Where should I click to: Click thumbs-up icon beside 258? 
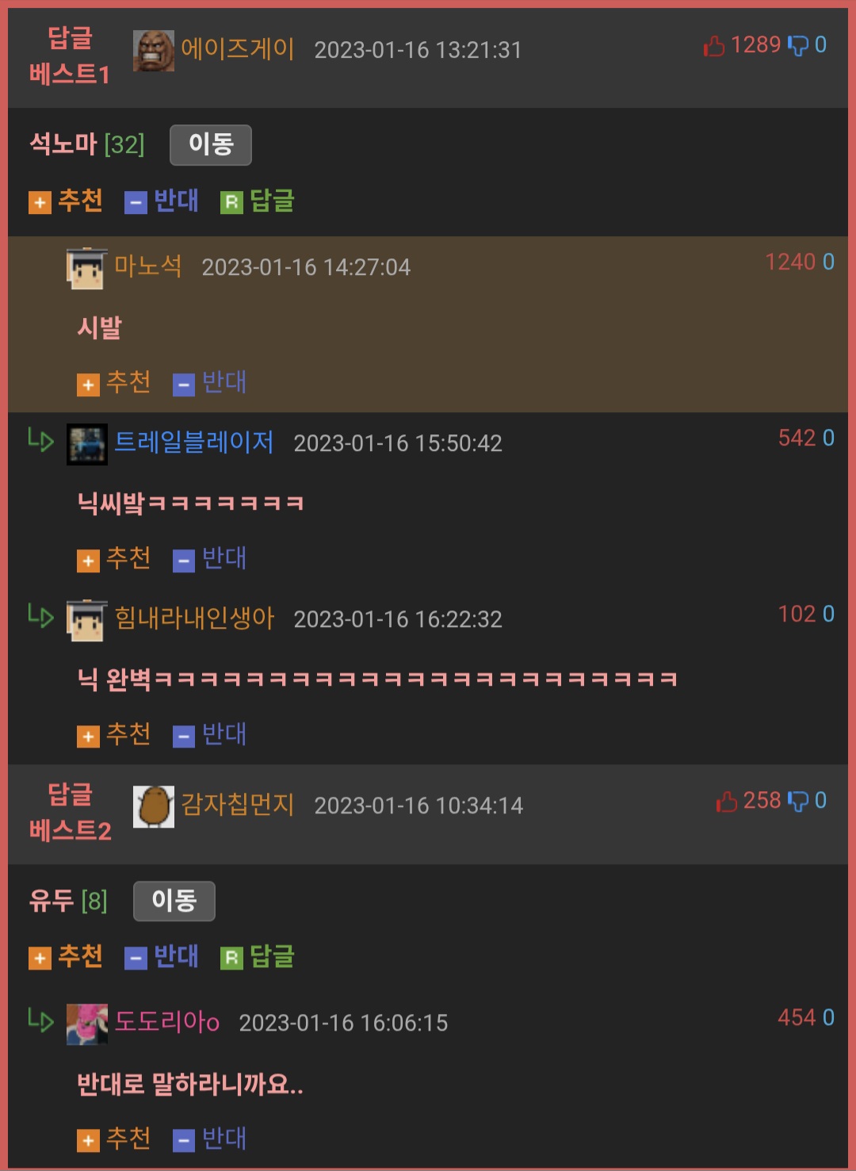point(727,802)
